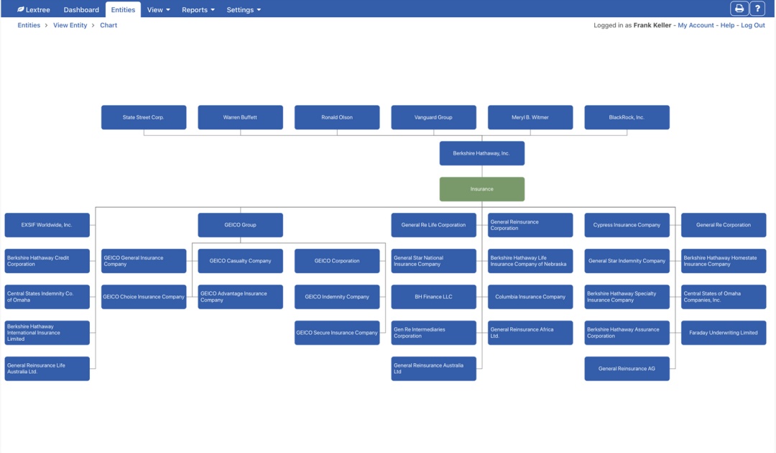Screen dimensions: 776x453
Task: Select Central States of Omaha Companies, Inc.
Action: pyautogui.click(x=724, y=296)
